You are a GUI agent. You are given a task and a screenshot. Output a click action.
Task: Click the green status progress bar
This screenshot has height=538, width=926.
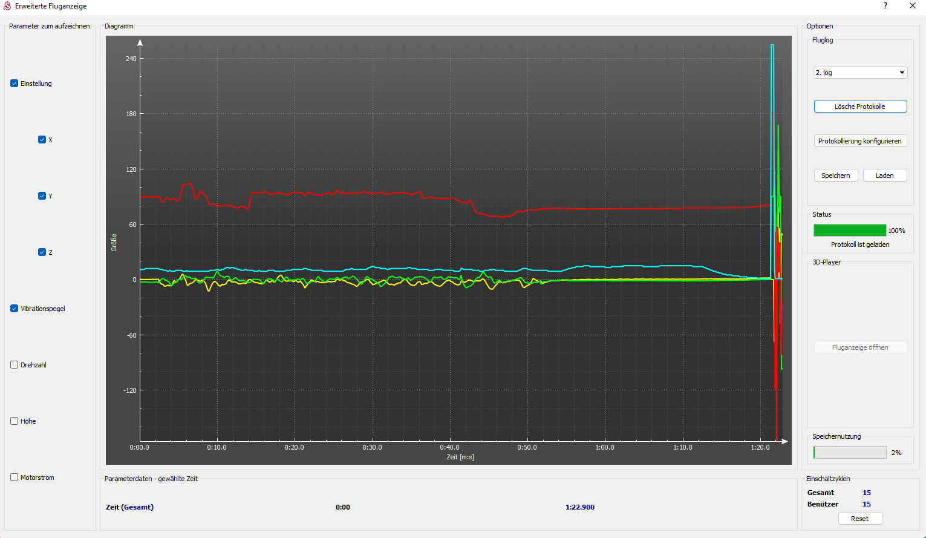849,231
